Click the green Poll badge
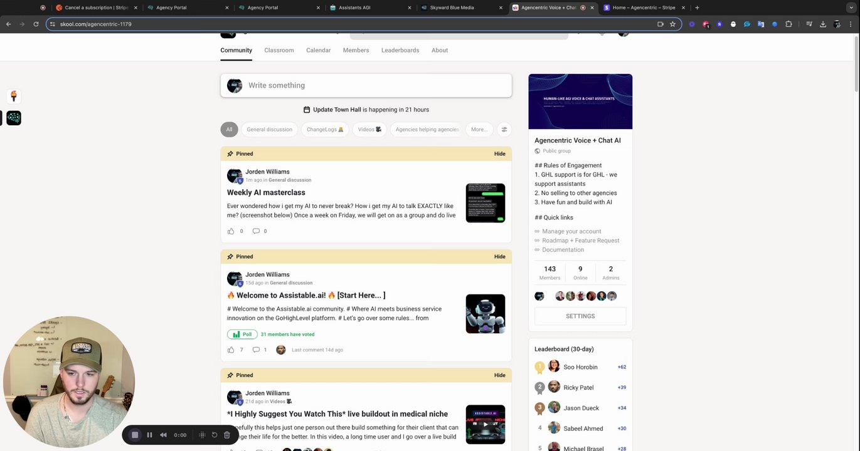 [242, 334]
